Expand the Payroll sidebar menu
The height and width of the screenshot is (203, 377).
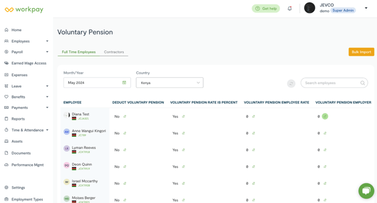[47, 52]
